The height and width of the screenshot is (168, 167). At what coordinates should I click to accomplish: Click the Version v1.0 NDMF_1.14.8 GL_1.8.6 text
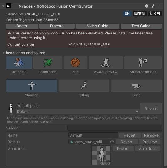(33, 14)
